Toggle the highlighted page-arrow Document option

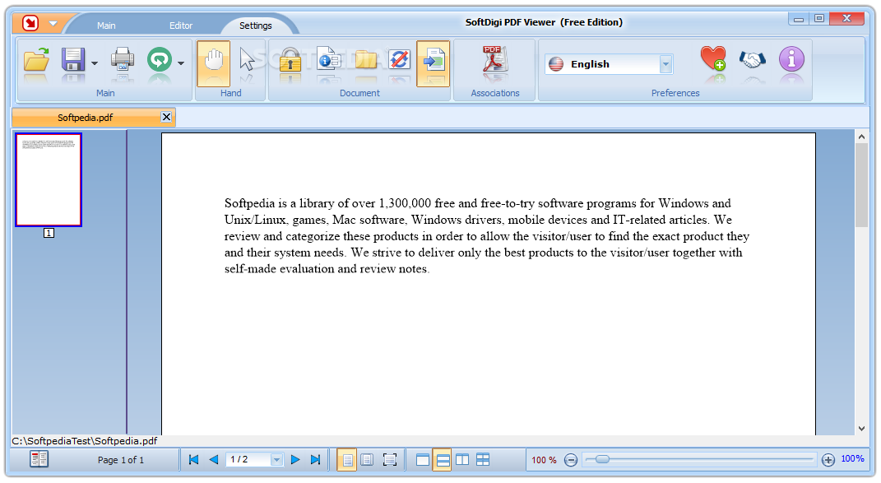click(x=434, y=63)
